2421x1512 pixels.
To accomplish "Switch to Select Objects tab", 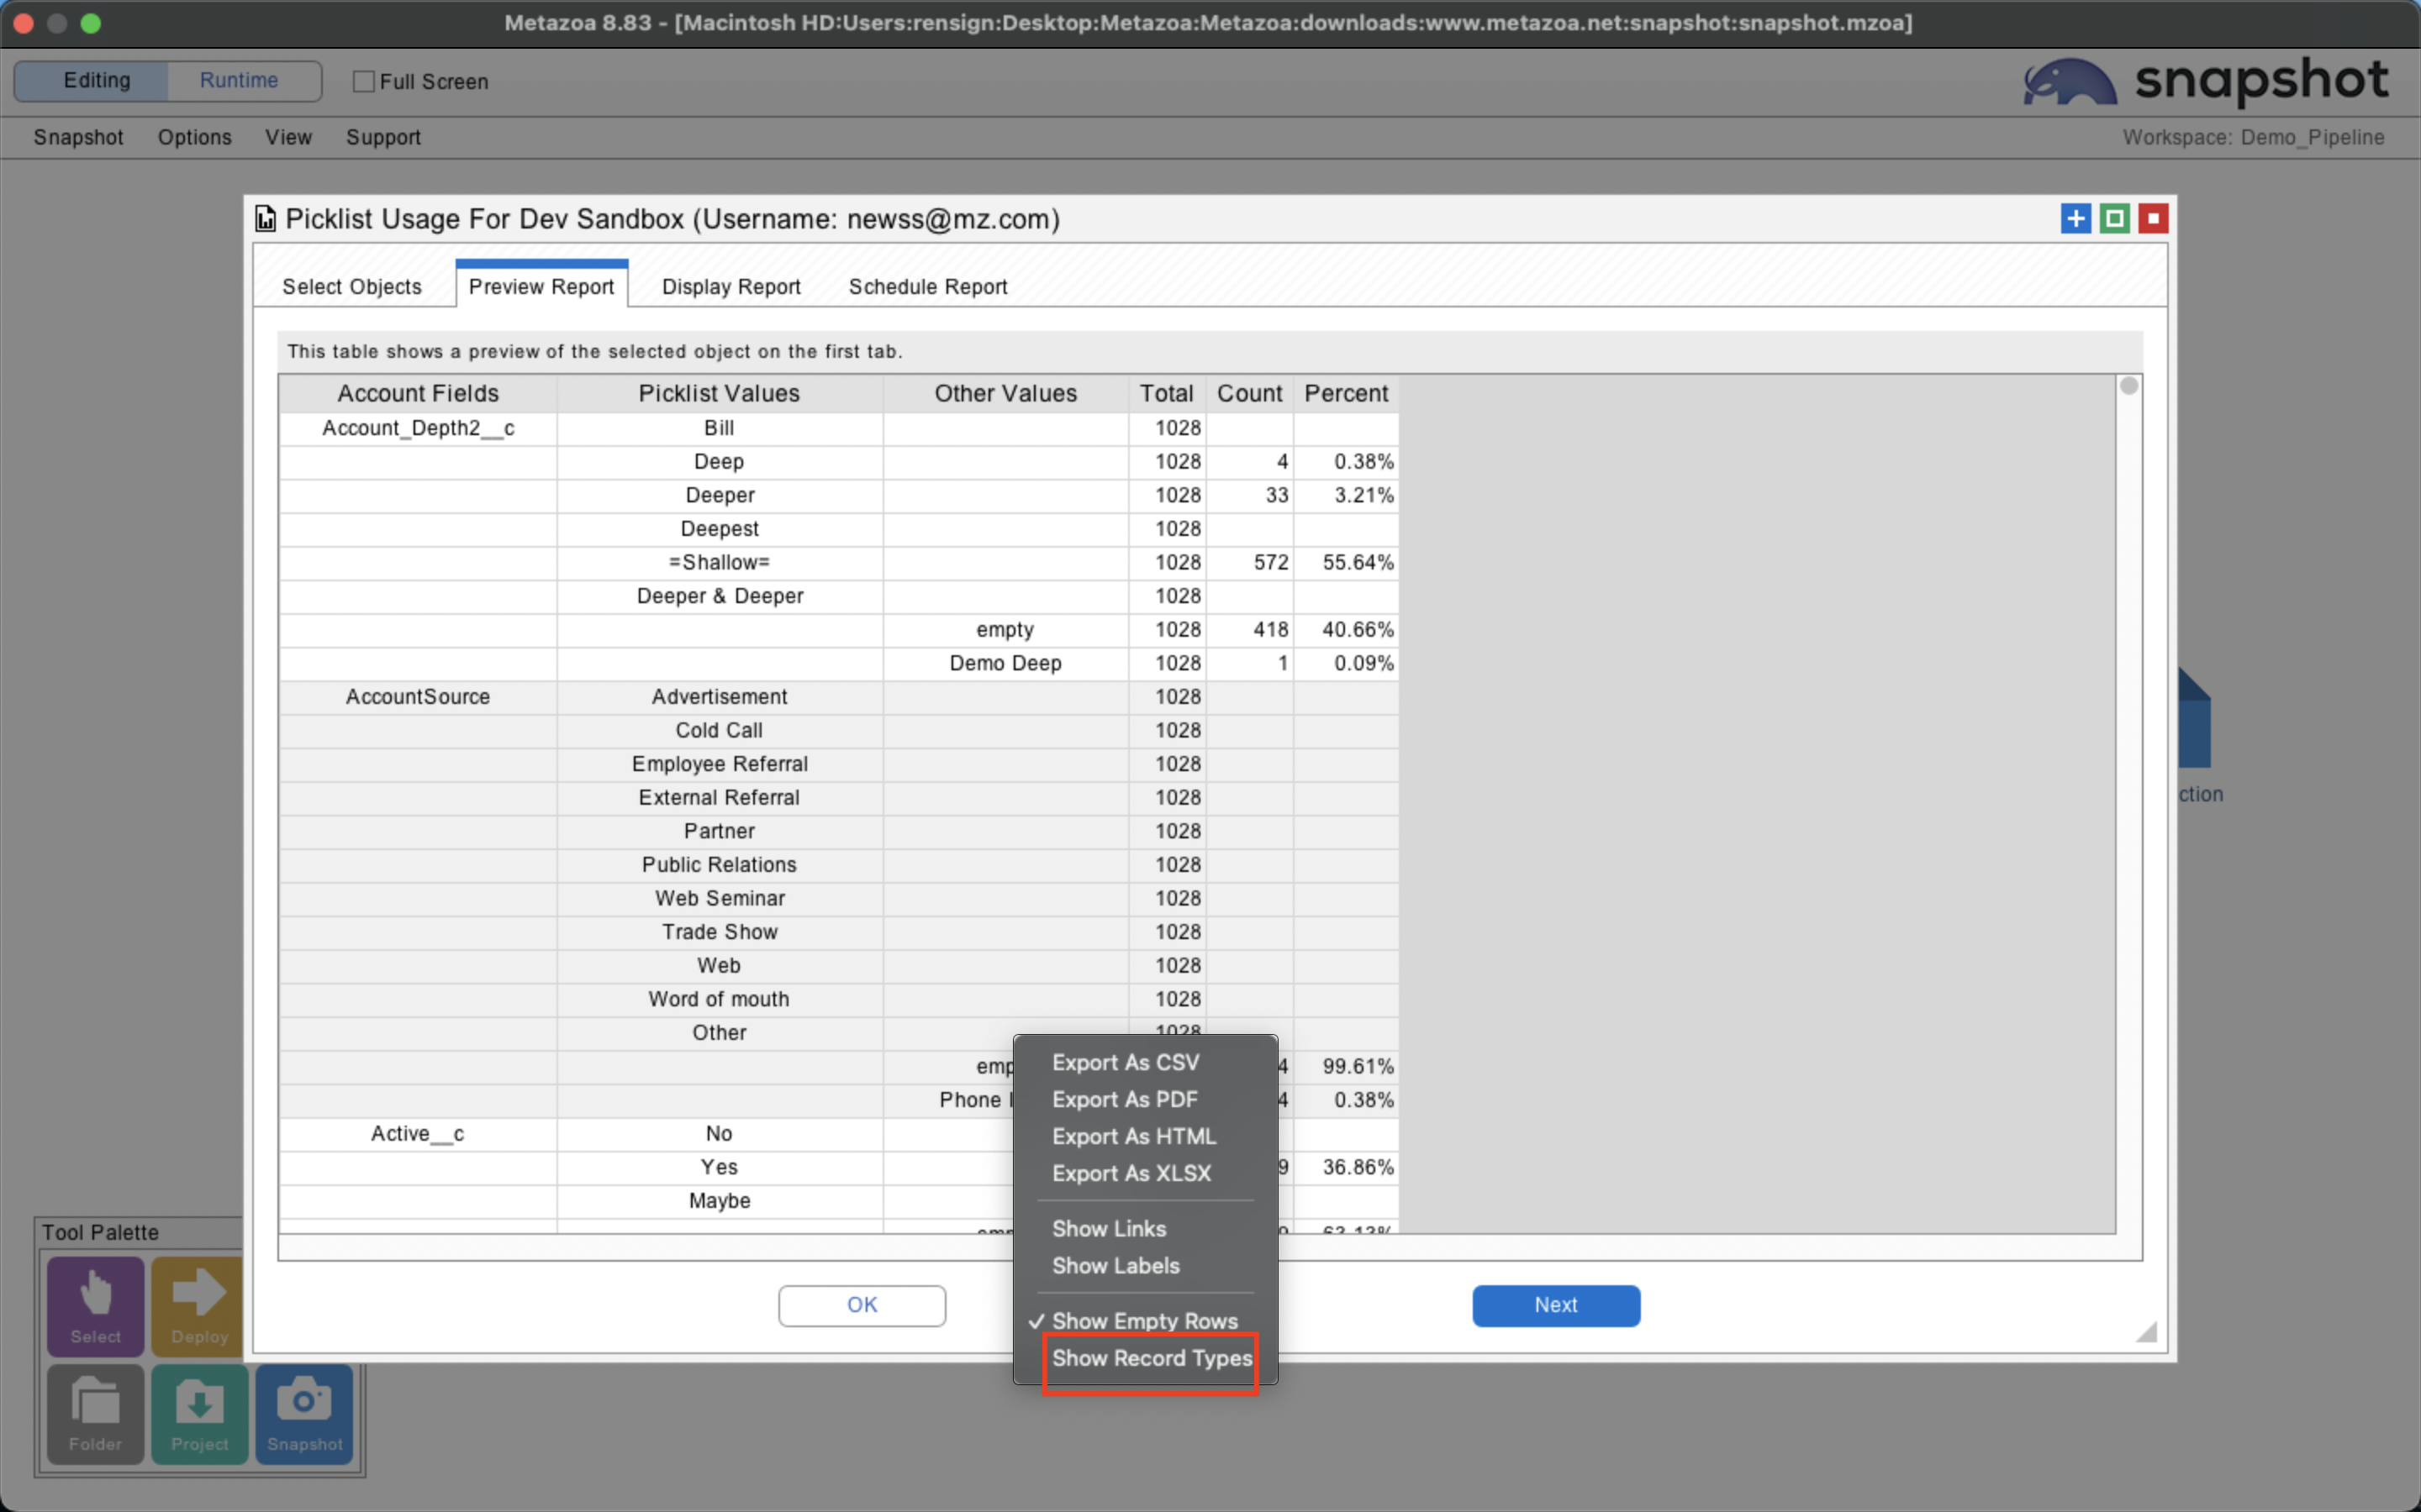I will click(x=352, y=287).
